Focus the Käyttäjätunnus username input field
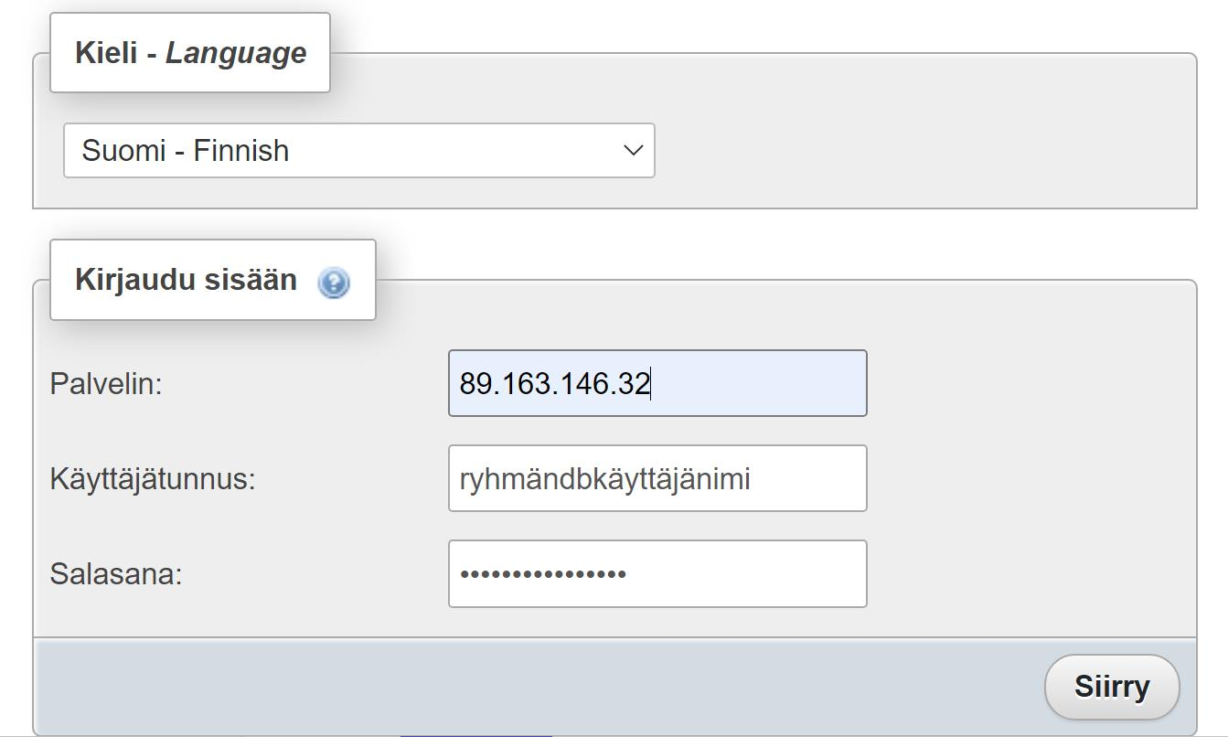Viewport: 1228px width, 737px height. tap(657, 478)
